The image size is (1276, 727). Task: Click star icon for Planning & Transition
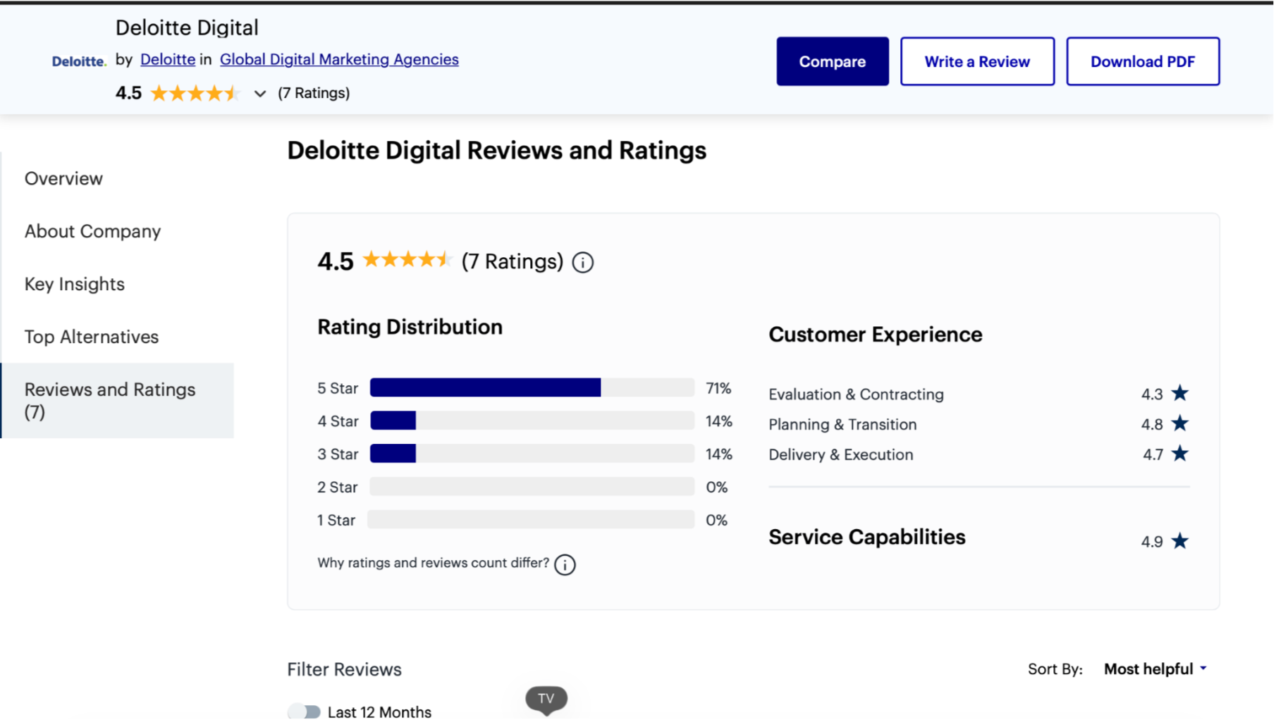(x=1179, y=423)
